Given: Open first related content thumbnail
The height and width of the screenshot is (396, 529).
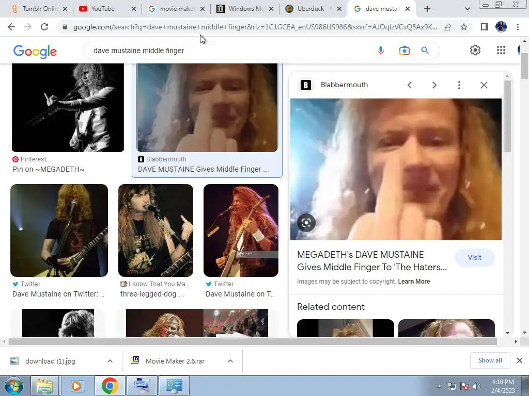Looking at the screenshot, I should [x=346, y=328].
